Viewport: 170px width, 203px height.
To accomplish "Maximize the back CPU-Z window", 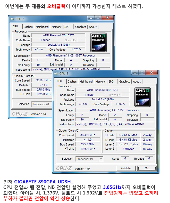I will [x=98, y=18].
